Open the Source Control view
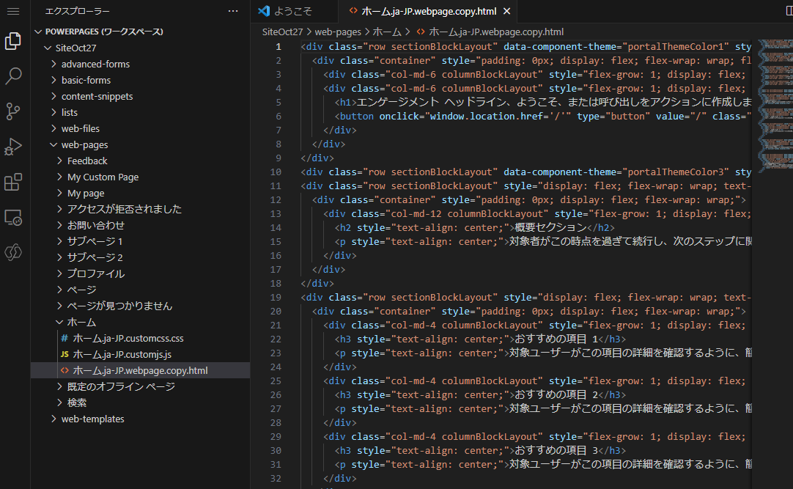Viewport: 793px width, 489px height. coord(13,111)
